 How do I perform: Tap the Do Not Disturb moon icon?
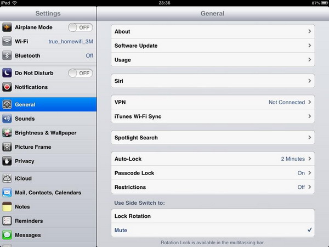click(x=7, y=73)
